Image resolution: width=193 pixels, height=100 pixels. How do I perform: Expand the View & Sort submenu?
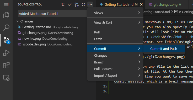(115, 22)
